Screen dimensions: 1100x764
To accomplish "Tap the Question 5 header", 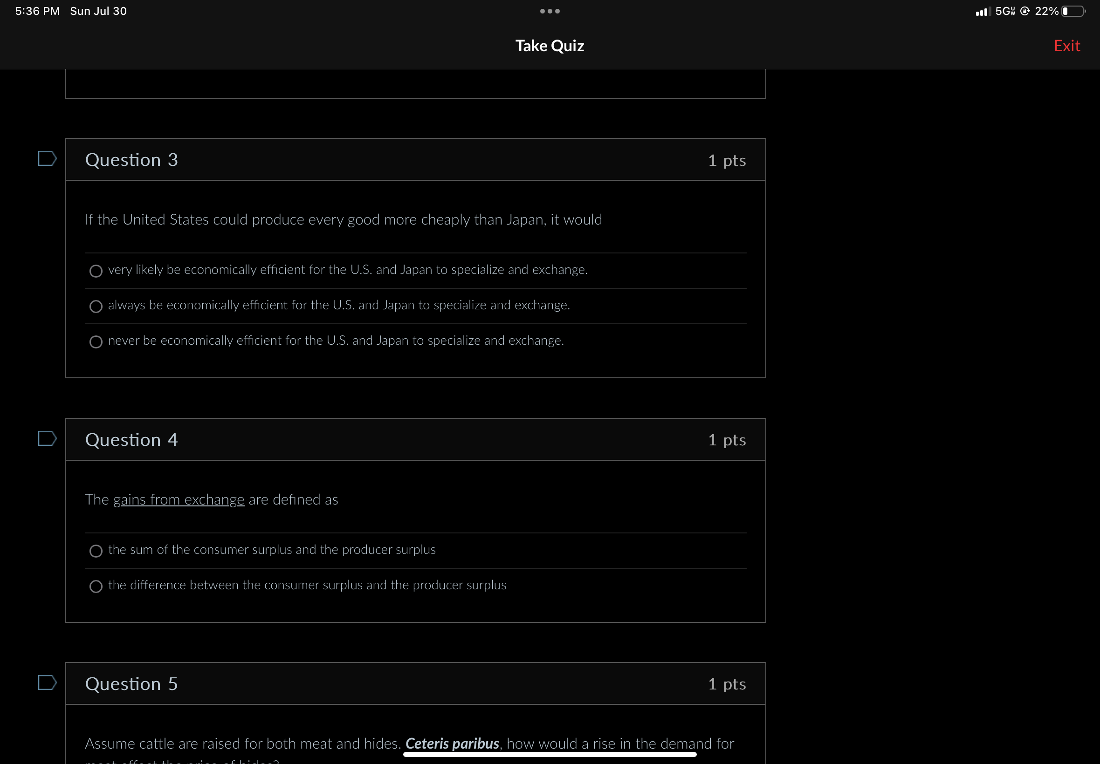I will 131,683.
